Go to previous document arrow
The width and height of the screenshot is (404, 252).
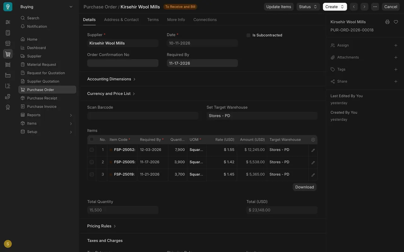[x=354, y=7]
